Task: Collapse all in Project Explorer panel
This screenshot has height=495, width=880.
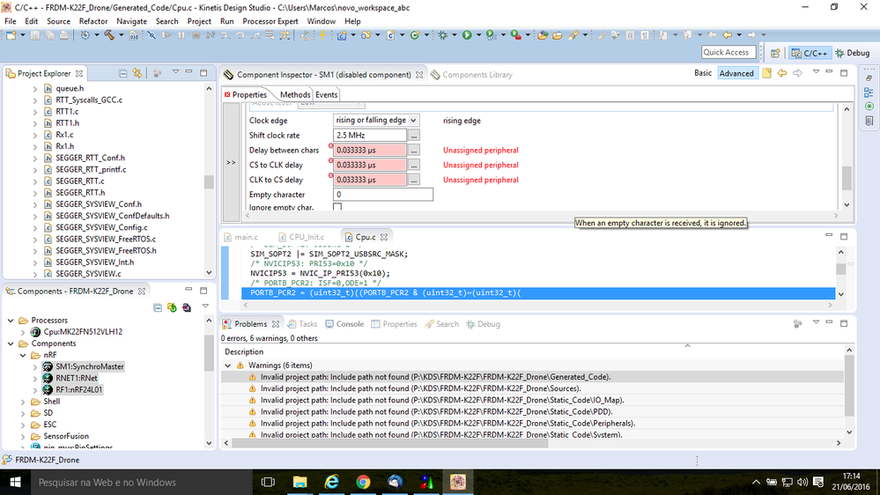Action: click(x=123, y=73)
